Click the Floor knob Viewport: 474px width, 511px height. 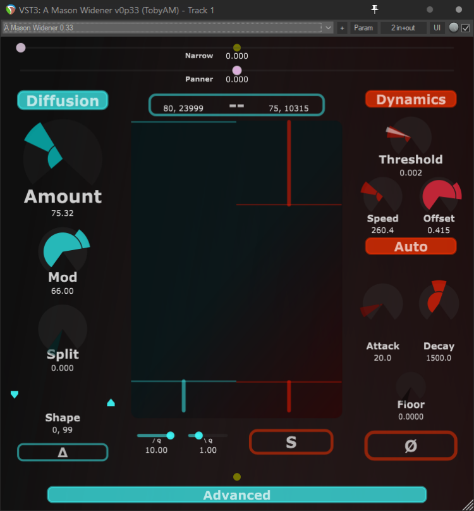click(x=411, y=386)
